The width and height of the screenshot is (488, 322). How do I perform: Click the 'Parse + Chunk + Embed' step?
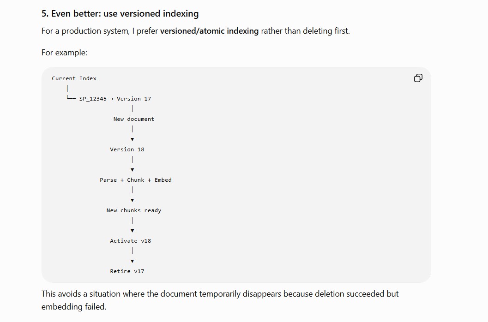(136, 180)
